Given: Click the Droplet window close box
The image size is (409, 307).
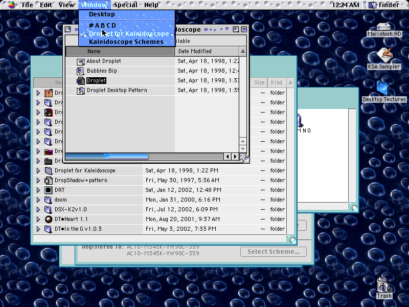Looking at the screenshot, I should click(68, 30).
